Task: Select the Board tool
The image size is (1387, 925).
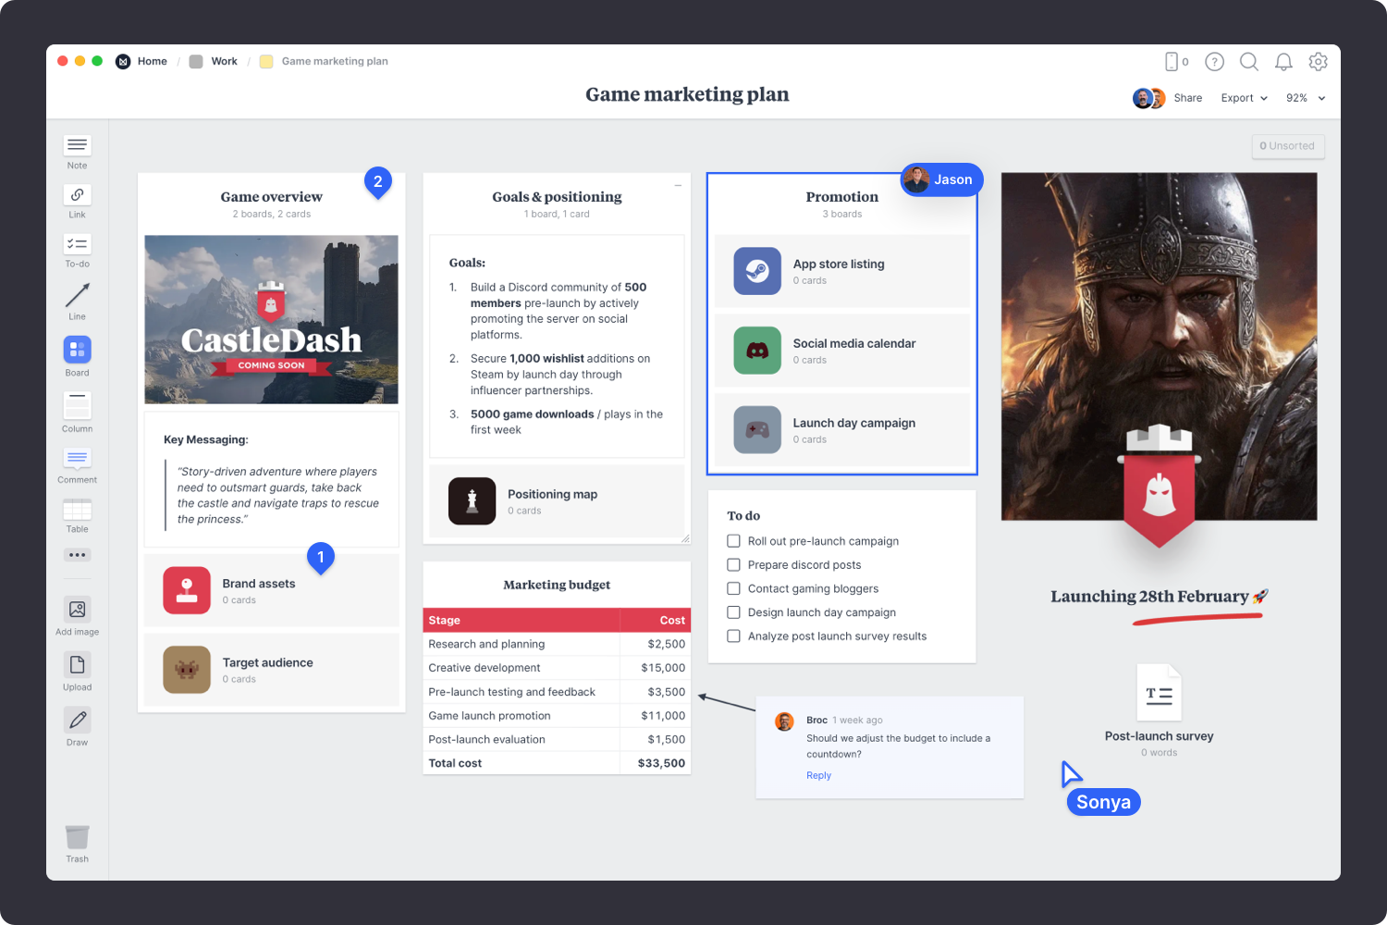Action: 77,351
